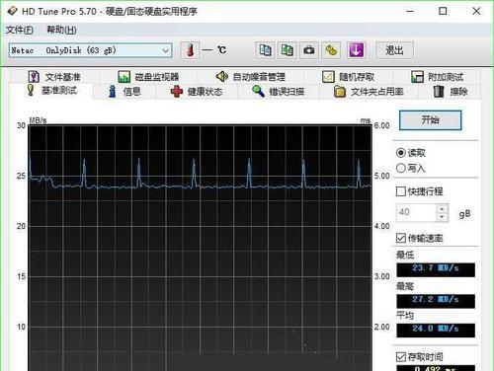Copy info to clipboard toolbar icon
494x371 pixels.
pos(265,50)
